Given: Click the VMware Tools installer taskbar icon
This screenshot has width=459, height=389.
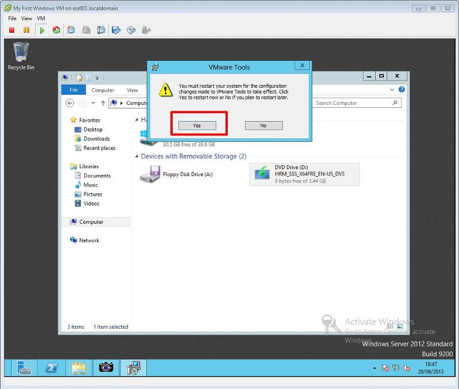Looking at the screenshot, I should click(134, 368).
